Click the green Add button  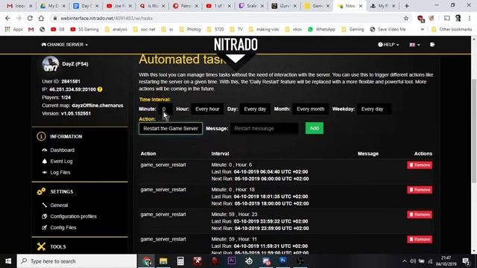(315, 128)
